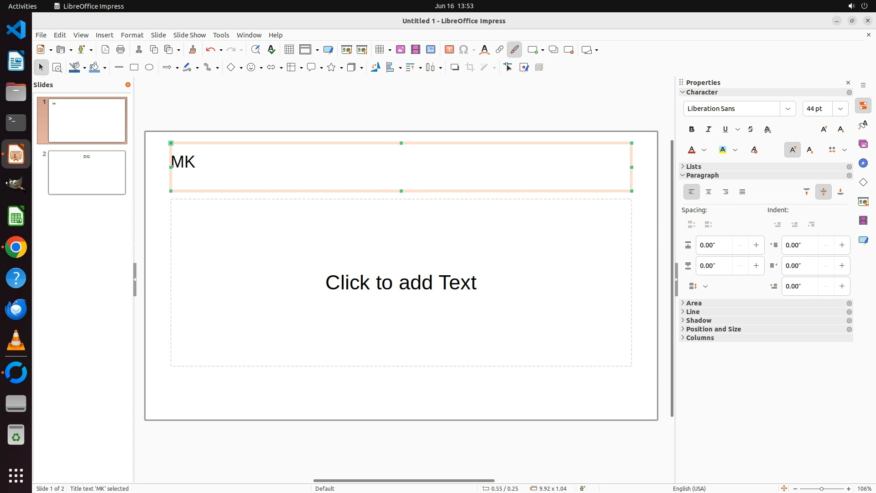Toggle Bold in Character panel

(x=691, y=129)
